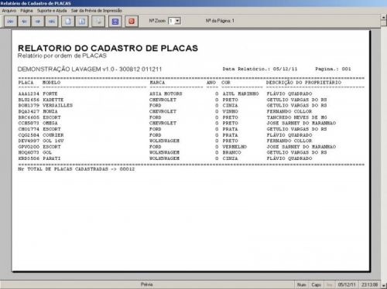Click the vertical scrollbar up arrow

coord(384,18)
